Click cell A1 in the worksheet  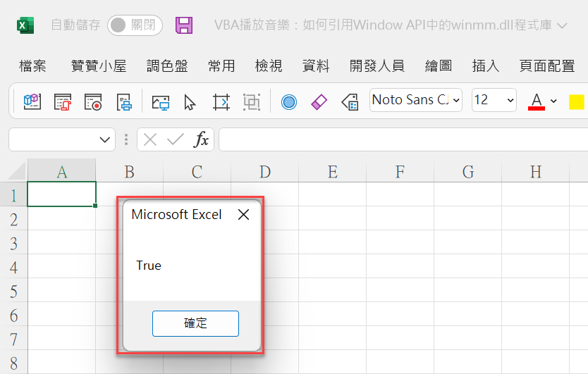[x=62, y=194]
